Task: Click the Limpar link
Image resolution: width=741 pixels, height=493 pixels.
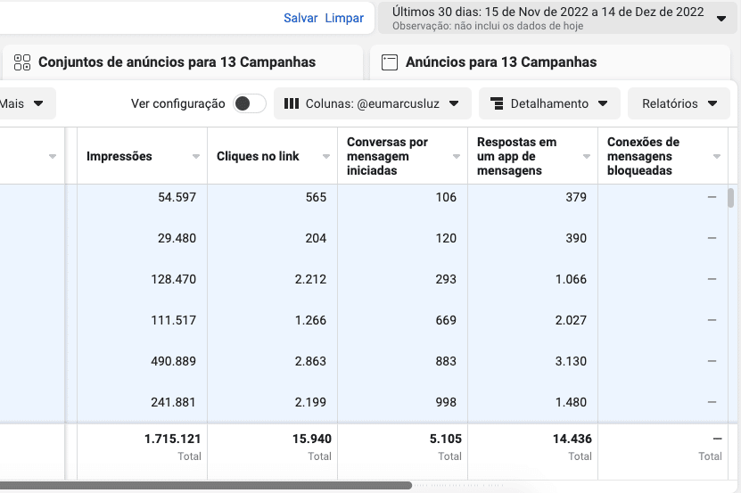Action: click(x=344, y=18)
